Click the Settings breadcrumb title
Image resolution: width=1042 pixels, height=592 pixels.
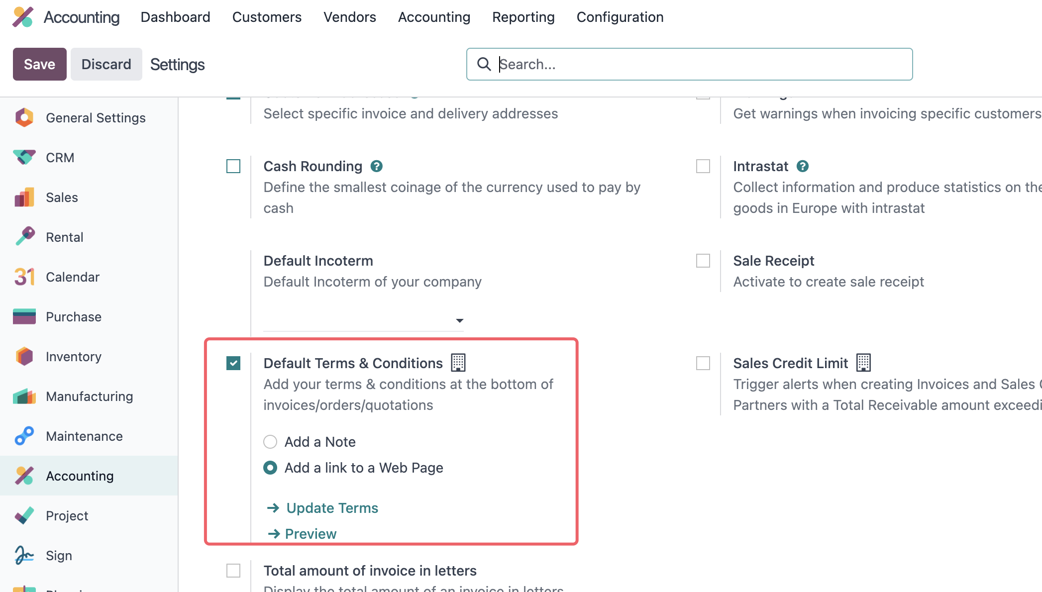coord(178,64)
